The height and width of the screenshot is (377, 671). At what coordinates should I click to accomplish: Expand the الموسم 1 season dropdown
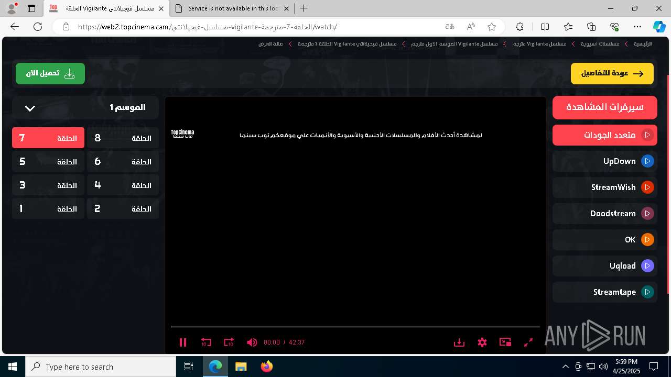pos(85,108)
